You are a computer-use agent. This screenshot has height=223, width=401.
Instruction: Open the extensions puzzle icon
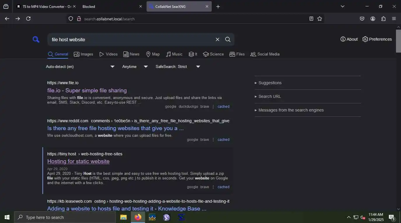tap(384, 19)
